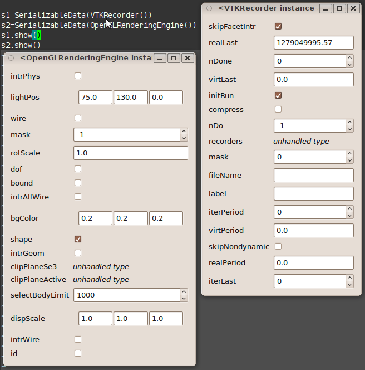Close the OpenGLRenderingEngine window

(x=186, y=58)
